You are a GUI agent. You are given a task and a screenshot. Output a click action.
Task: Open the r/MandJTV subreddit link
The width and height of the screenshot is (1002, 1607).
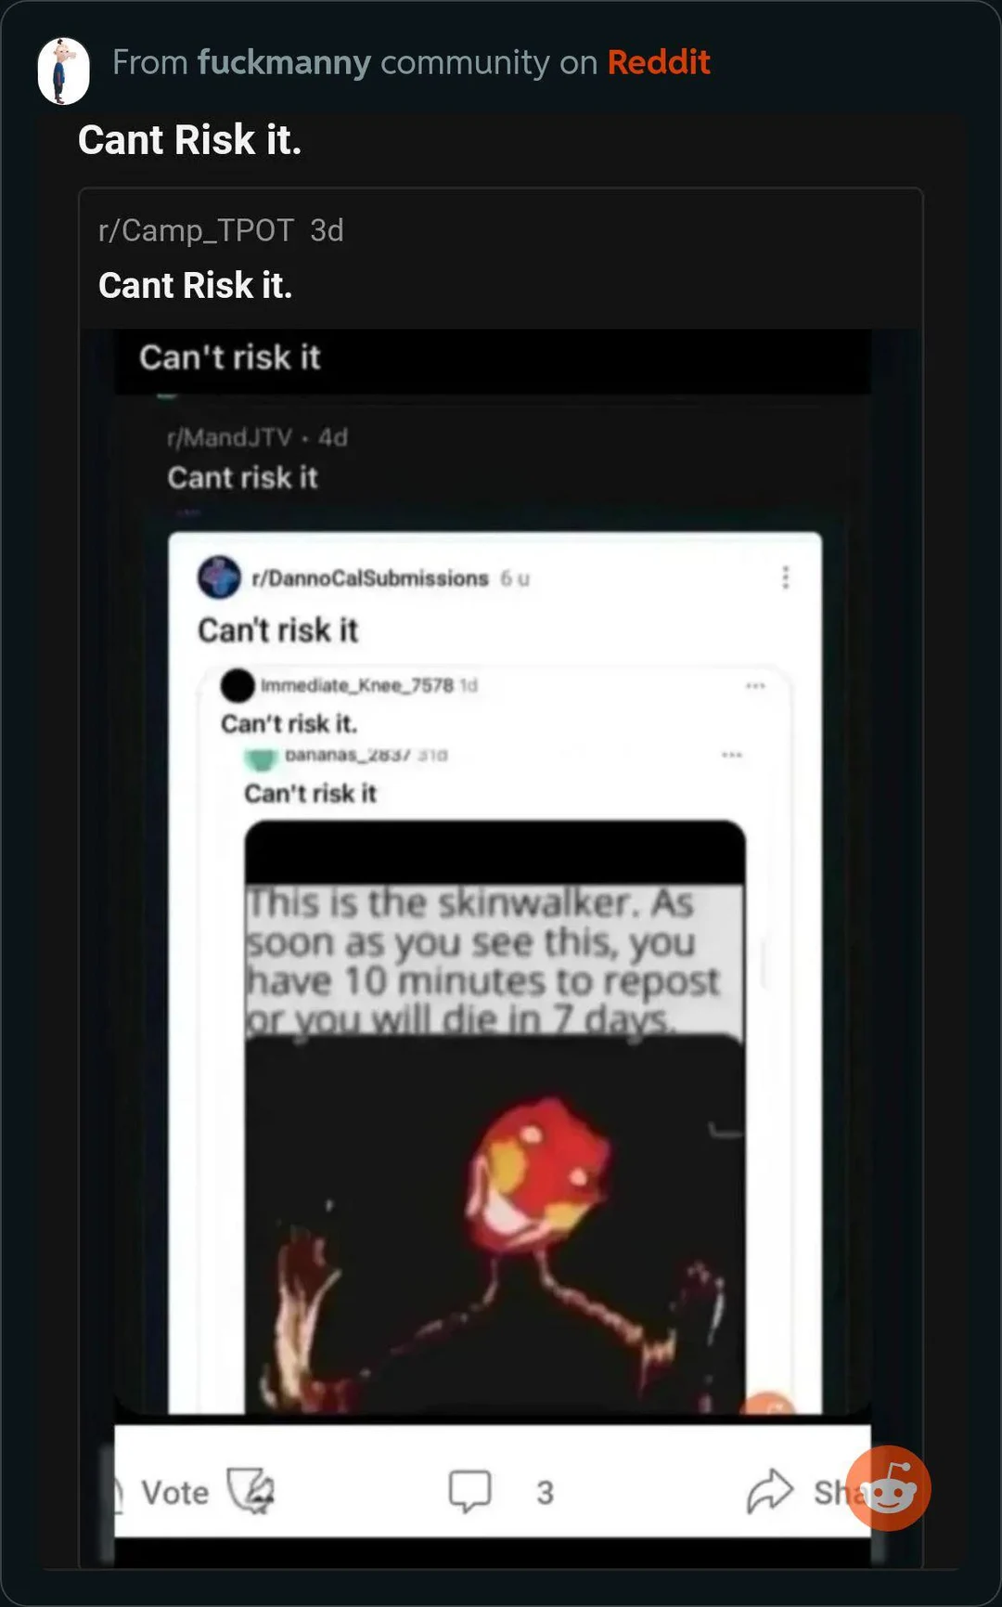pyautogui.click(x=229, y=436)
